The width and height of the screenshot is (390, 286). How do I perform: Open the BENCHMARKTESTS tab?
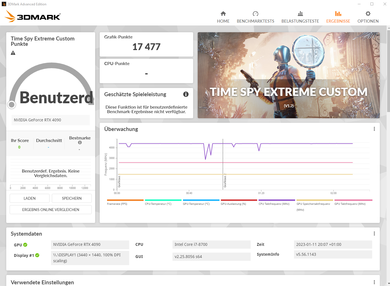click(x=255, y=17)
